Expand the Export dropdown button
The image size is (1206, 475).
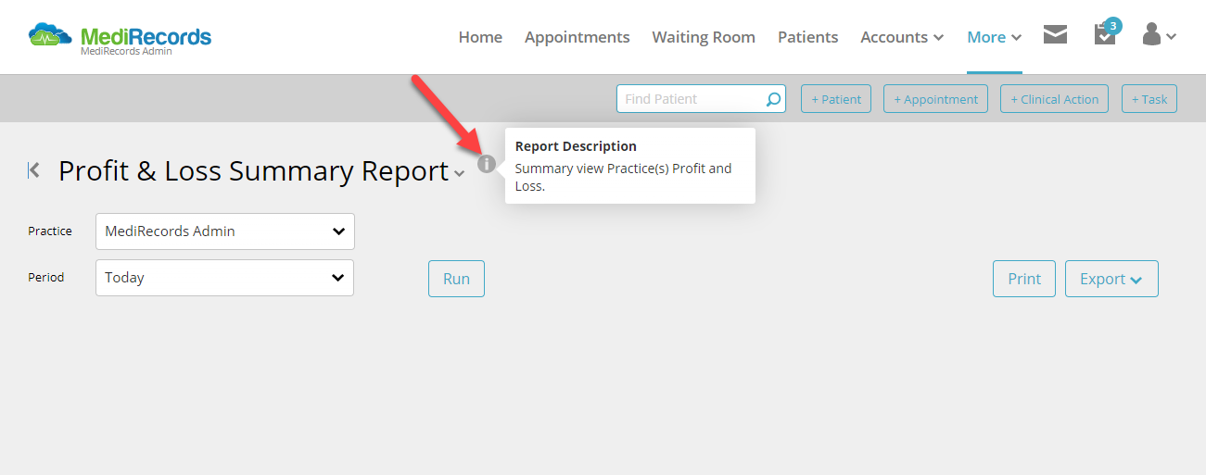click(1112, 279)
